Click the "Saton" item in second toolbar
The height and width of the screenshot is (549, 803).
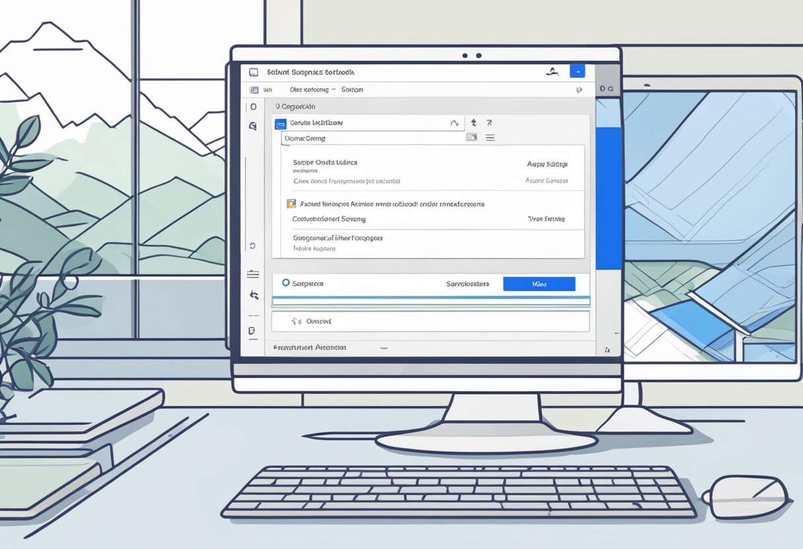pyautogui.click(x=352, y=90)
